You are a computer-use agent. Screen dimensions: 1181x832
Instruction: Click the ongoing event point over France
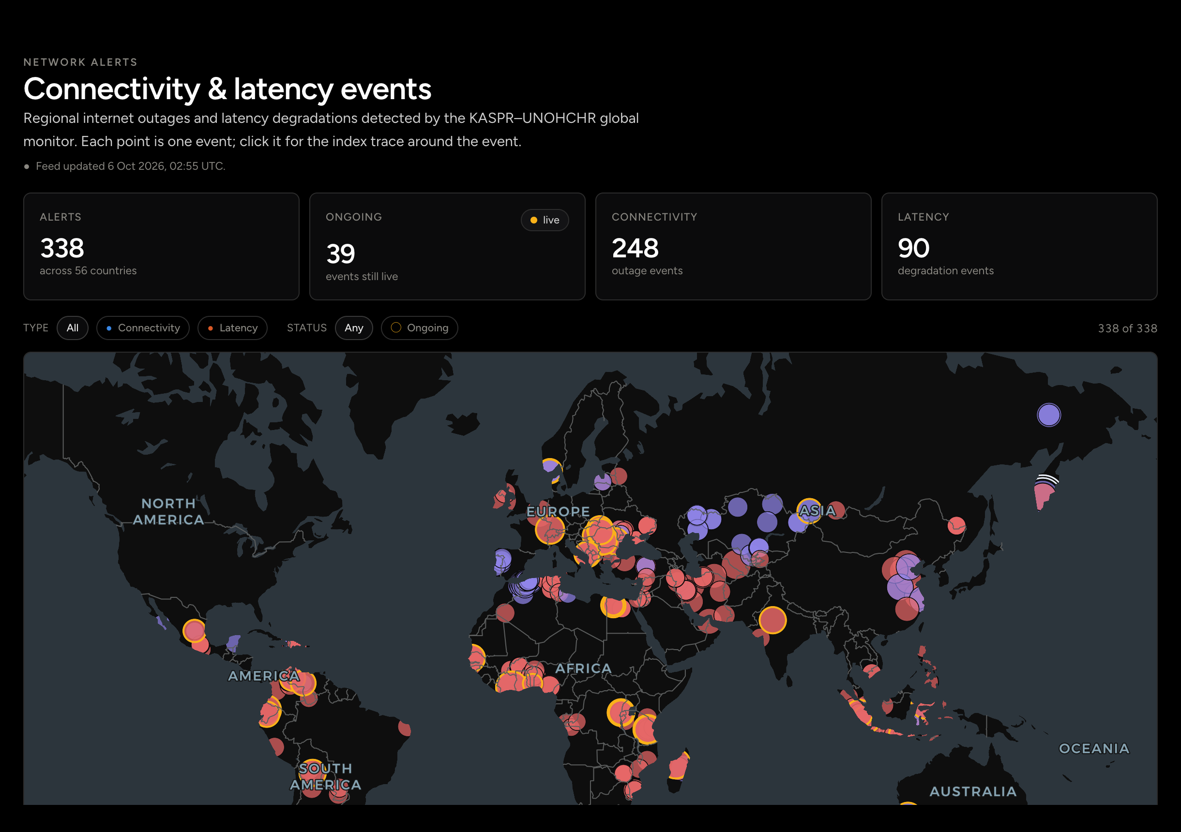(x=550, y=529)
